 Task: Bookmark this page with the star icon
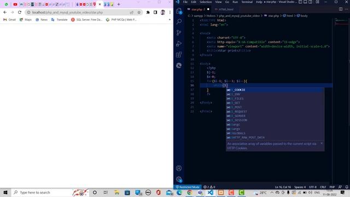tap(139, 12)
